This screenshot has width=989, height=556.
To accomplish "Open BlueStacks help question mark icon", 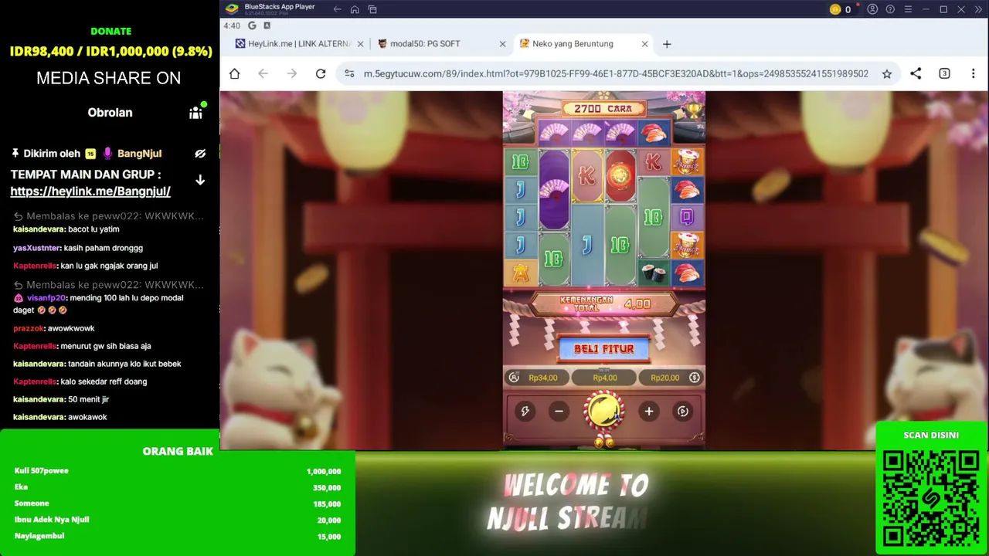I will click(x=890, y=9).
